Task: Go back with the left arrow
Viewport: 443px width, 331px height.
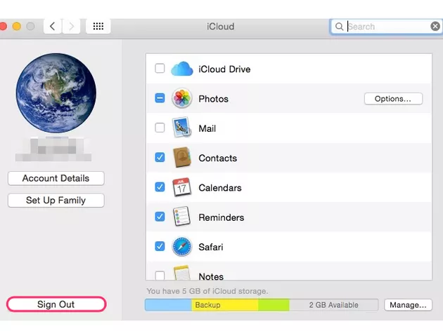Action: click(52, 26)
